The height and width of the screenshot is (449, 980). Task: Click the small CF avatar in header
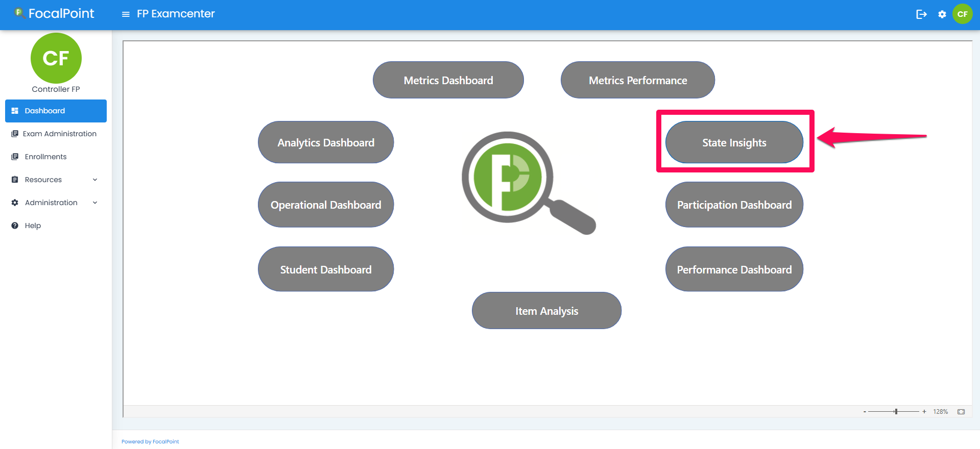coord(963,14)
